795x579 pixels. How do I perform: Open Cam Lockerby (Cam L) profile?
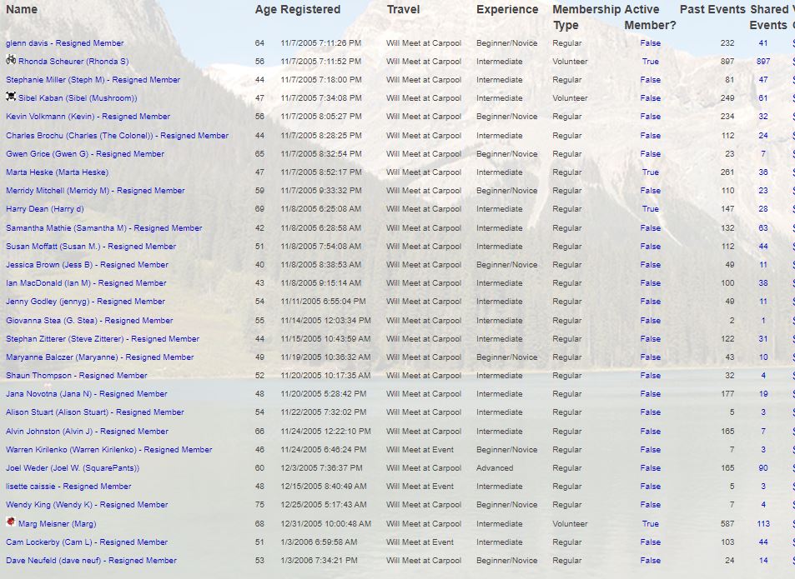coord(87,542)
